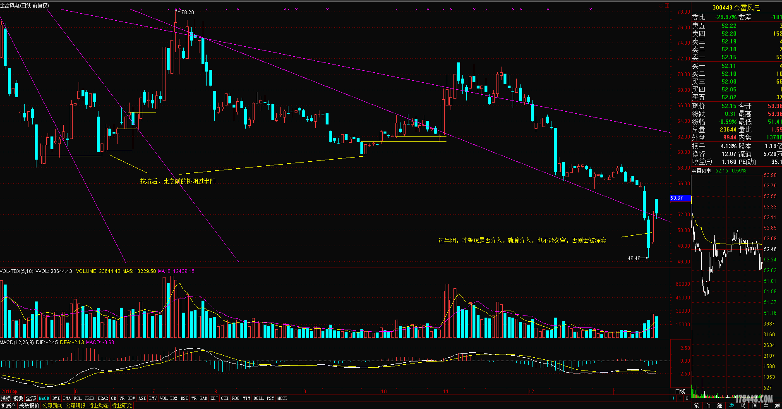Open the 值 value tab
The height and width of the screenshot is (409, 782).
tap(755, 406)
